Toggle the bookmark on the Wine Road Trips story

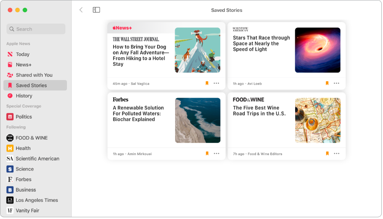327,154
